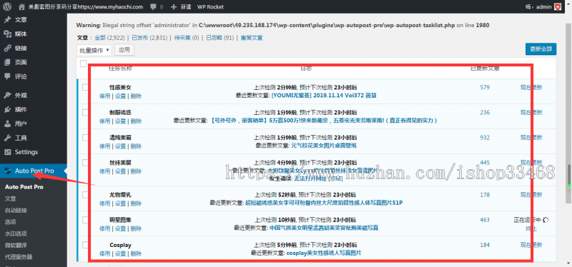Click updated count 184 for Cosplay
Screen dimensions: 572x267
[x=485, y=245]
